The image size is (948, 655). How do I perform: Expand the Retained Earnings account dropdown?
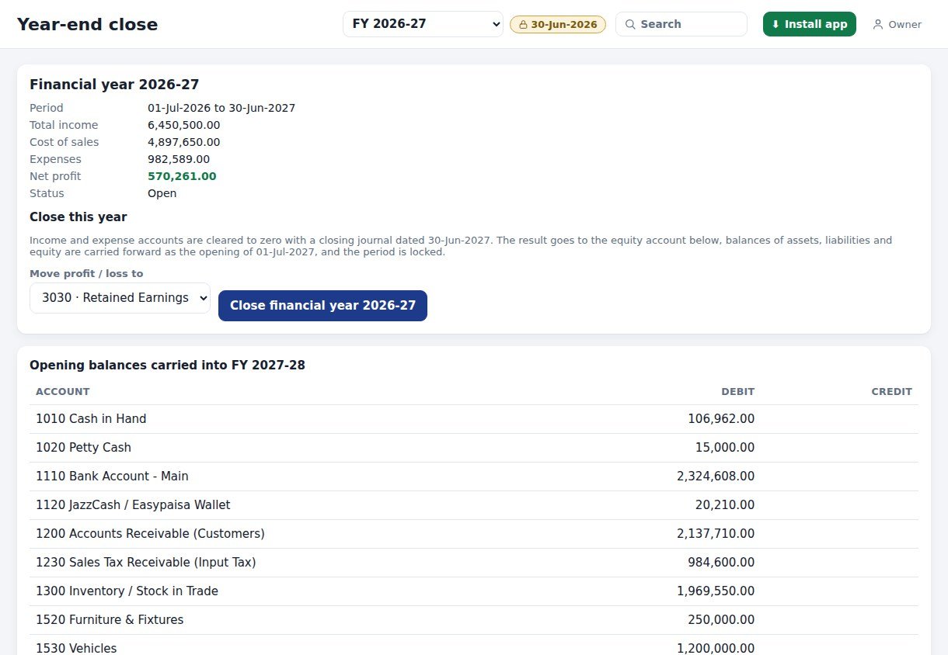[x=120, y=298]
